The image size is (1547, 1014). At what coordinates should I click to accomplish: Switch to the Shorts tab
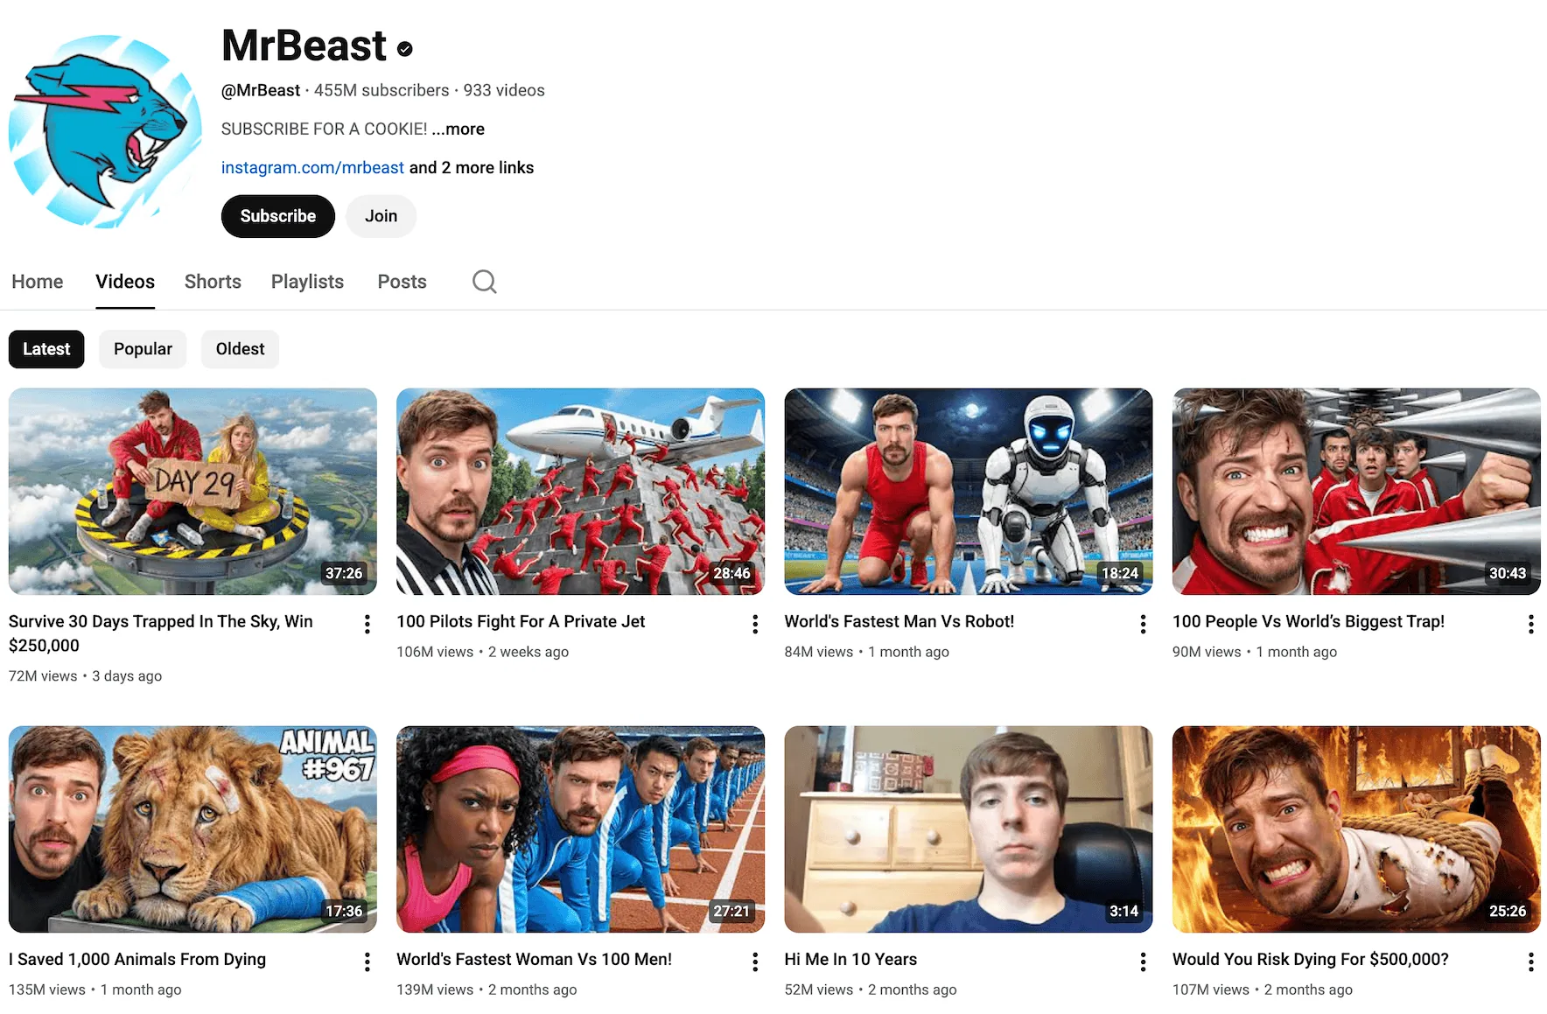[x=213, y=282]
